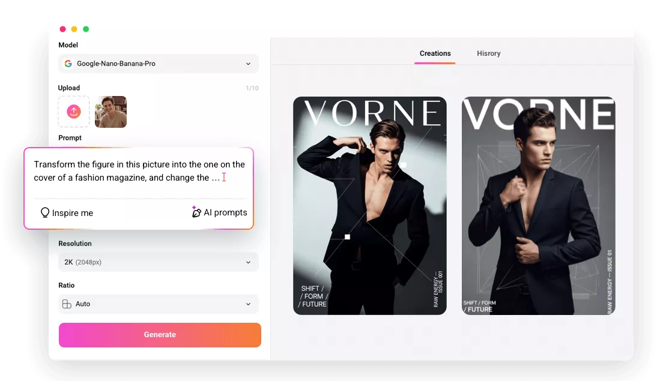Click the AI prompts option
The width and height of the screenshot is (657, 381).
(x=225, y=212)
